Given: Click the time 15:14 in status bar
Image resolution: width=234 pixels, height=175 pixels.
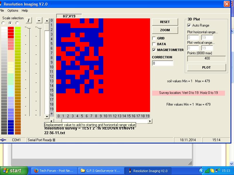Looking at the screenshot, I should click(x=216, y=140).
